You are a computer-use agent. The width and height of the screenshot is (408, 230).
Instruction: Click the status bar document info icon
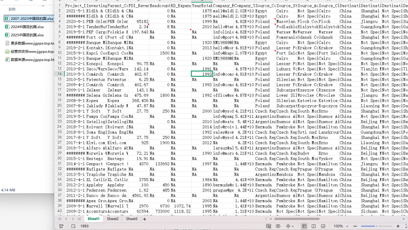pyautogui.click(x=73, y=226)
